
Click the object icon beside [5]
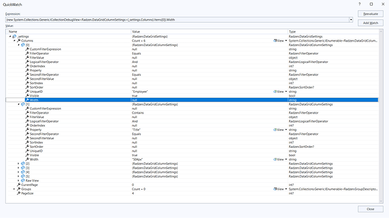(x=23, y=176)
